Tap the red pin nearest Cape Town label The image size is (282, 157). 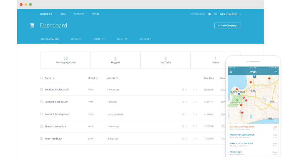point(237,89)
